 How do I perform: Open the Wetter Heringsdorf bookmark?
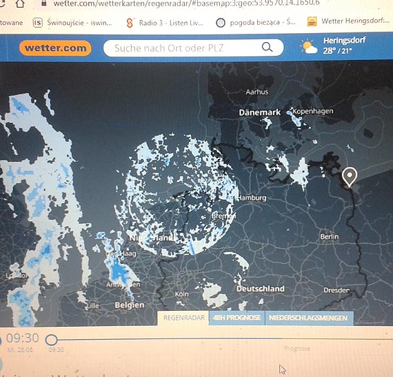pyautogui.click(x=348, y=21)
